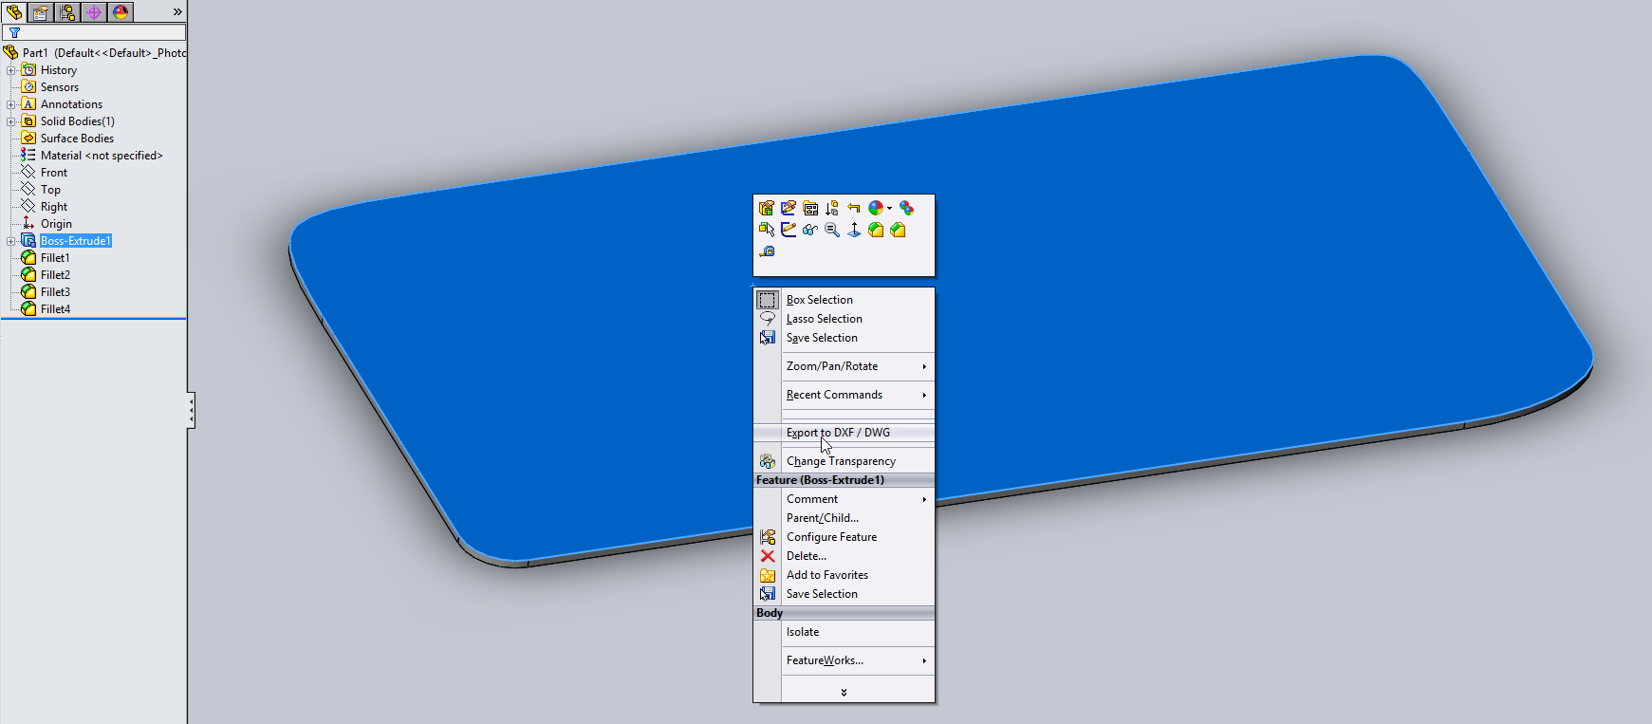Screen dimensions: 1652x724
Task: Click Edit Feature icon in context toolbar
Action: 767,208
